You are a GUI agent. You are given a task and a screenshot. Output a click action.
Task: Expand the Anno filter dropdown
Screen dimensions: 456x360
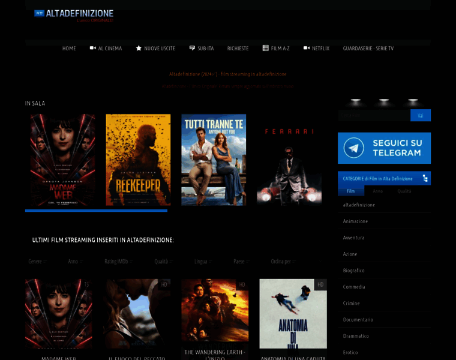(x=76, y=262)
